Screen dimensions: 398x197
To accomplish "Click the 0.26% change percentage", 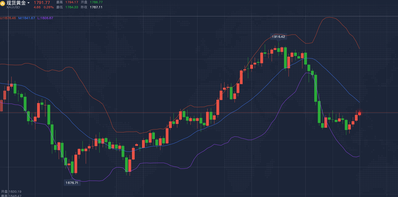I will [49, 7].
